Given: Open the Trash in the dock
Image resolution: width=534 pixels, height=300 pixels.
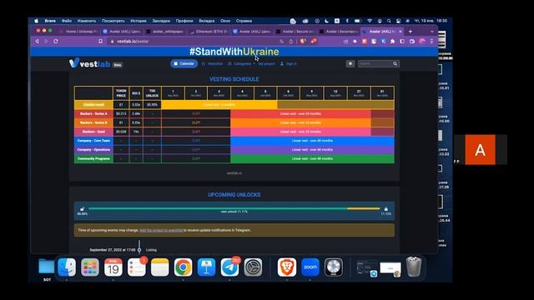Looking at the screenshot, I should 414,267.
